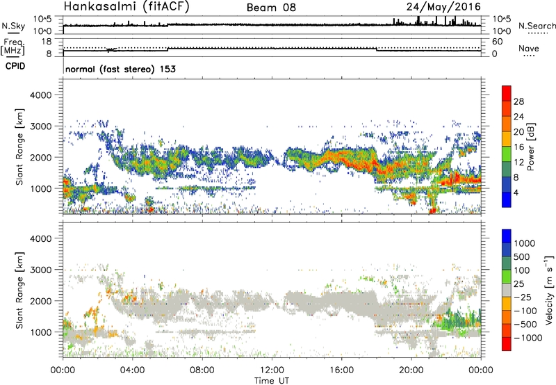Click the red bottom segment of velocity colorbar
This screenshot has width=556, height=385.
[507, 344]
